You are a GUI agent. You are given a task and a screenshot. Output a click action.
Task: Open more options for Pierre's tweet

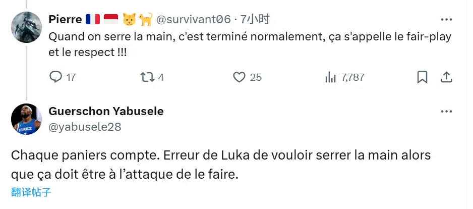[446, 20]
